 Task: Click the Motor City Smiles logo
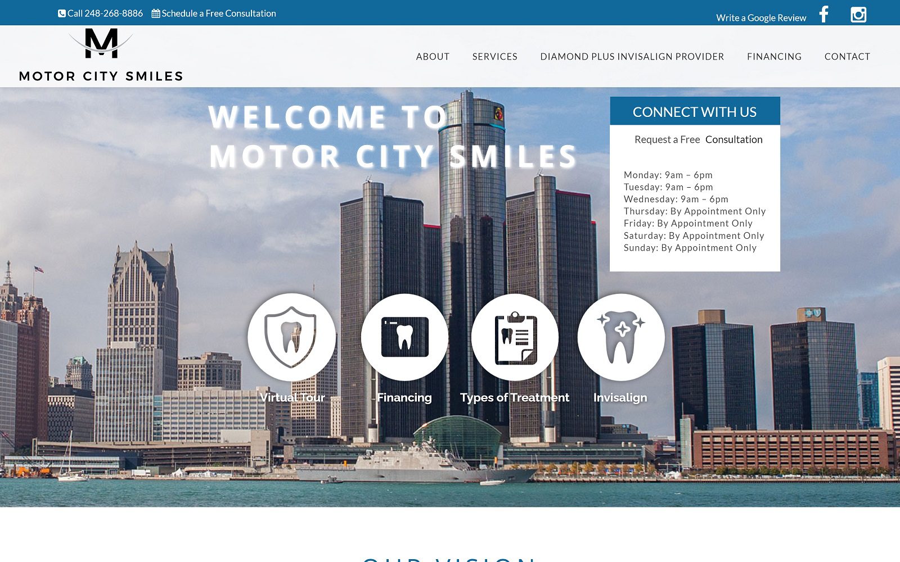pos(101,56)
